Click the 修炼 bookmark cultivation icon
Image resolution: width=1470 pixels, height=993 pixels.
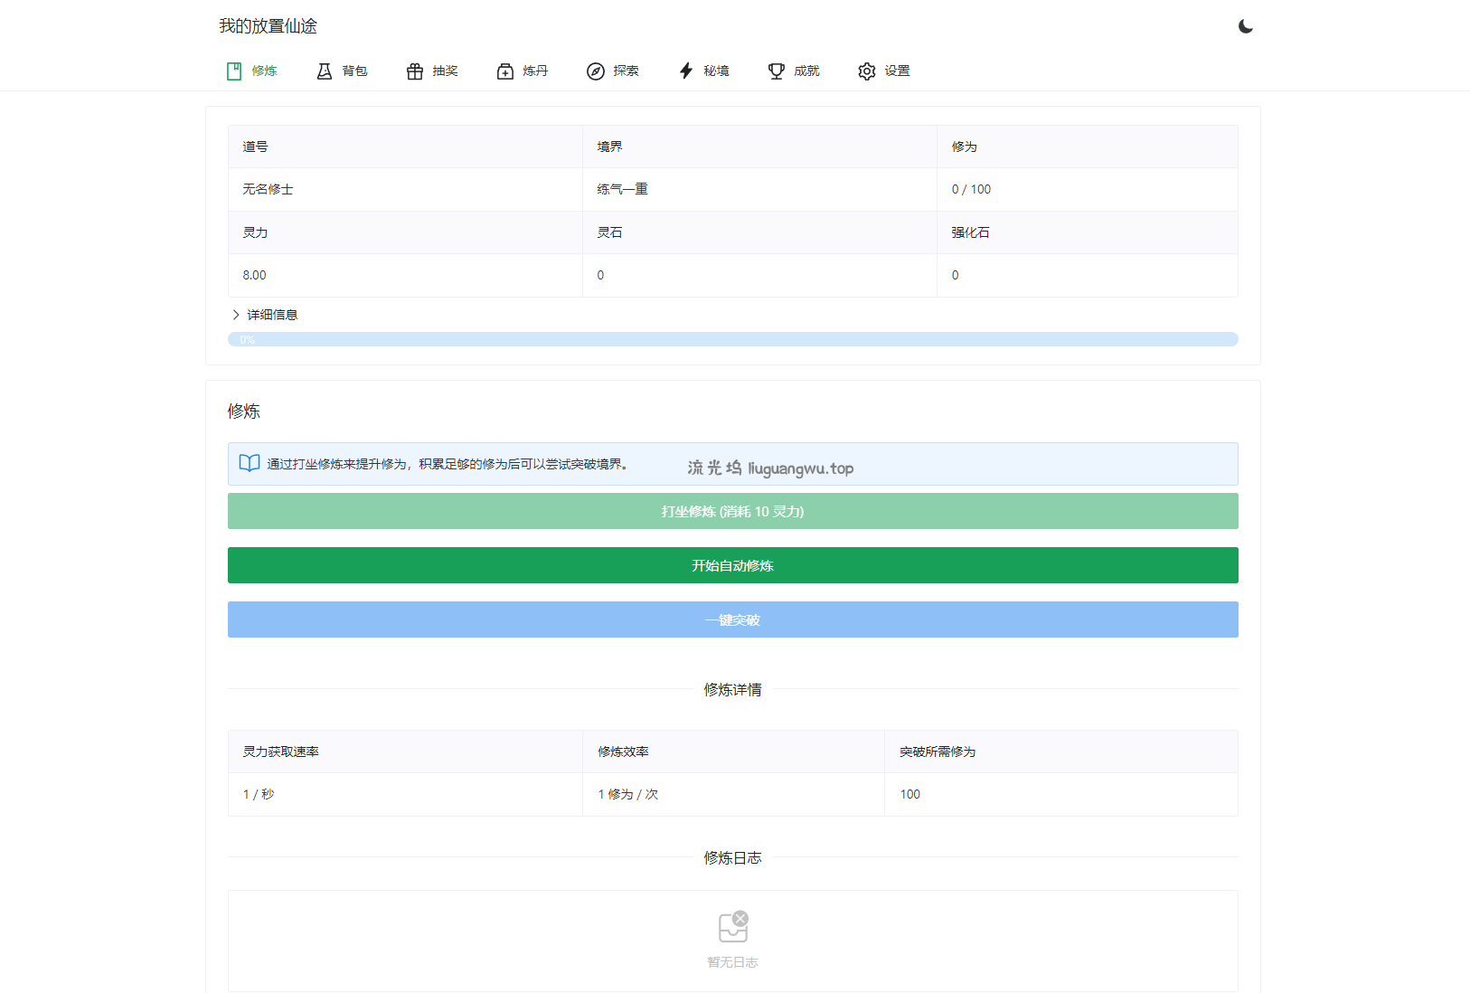click(234, 71)
